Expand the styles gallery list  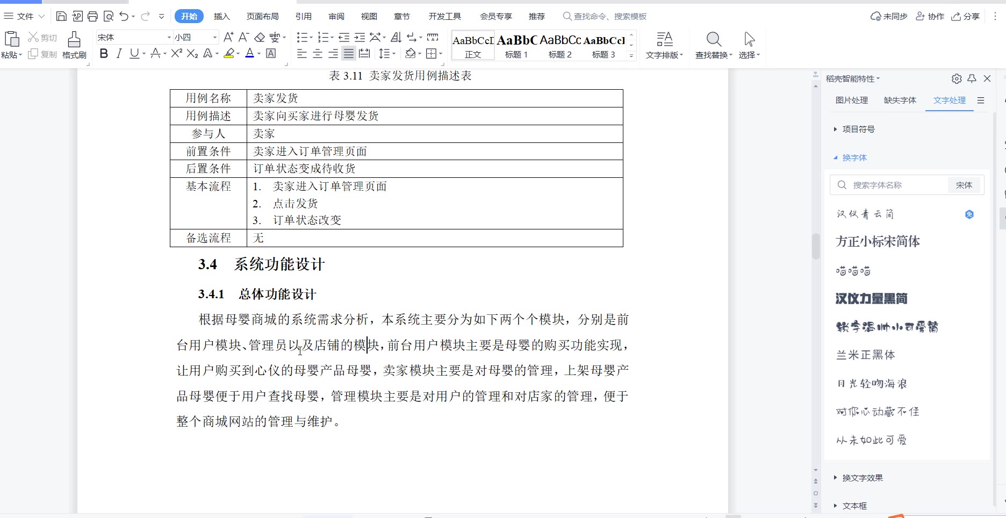pyautogui.click(x=631, y=55)
